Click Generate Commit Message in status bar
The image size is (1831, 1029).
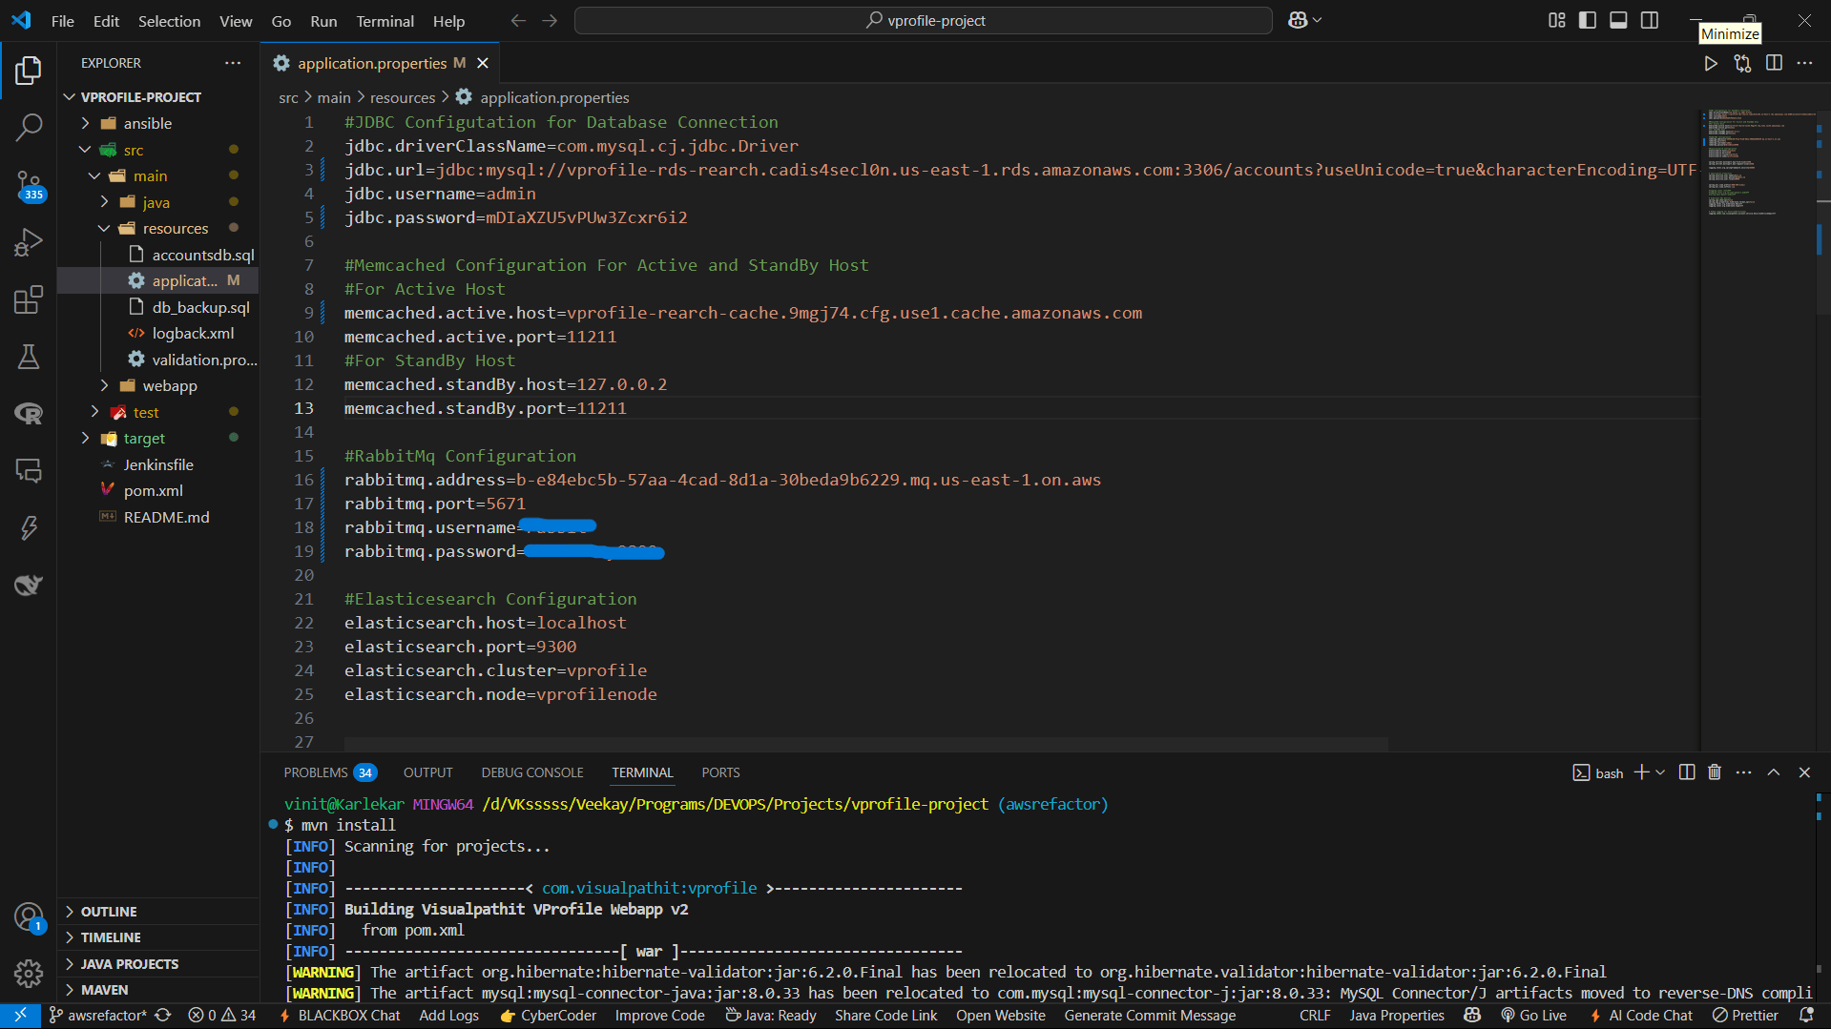click(1150, 1016)
